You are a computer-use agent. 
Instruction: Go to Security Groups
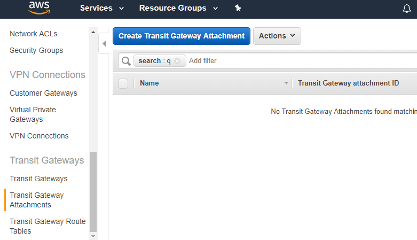point(36,50)
